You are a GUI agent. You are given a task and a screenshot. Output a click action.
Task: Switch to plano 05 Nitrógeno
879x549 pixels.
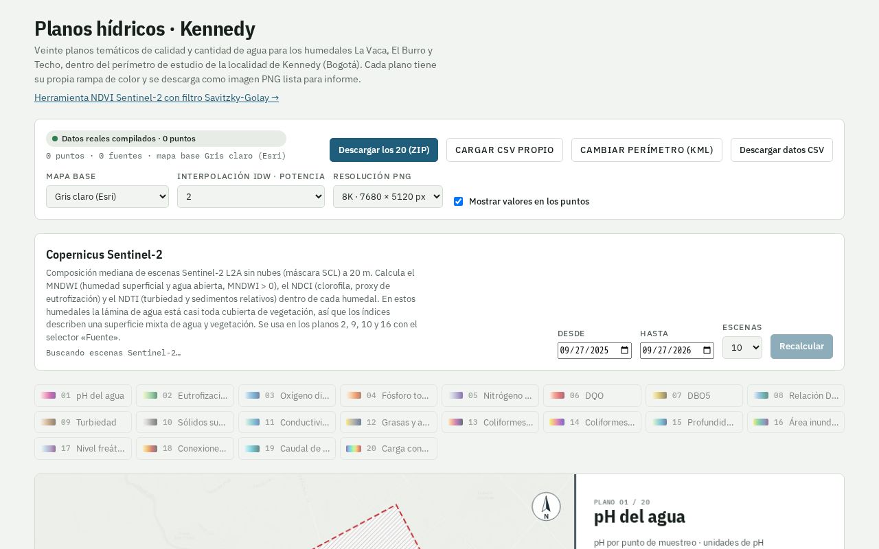click(490, 396)
